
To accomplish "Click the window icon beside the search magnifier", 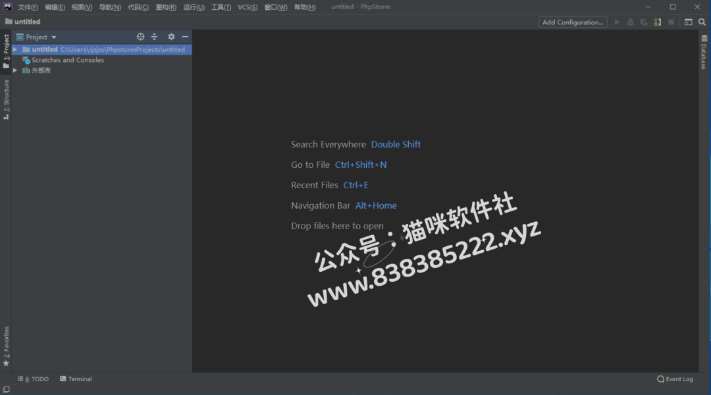I will point(689,22).
